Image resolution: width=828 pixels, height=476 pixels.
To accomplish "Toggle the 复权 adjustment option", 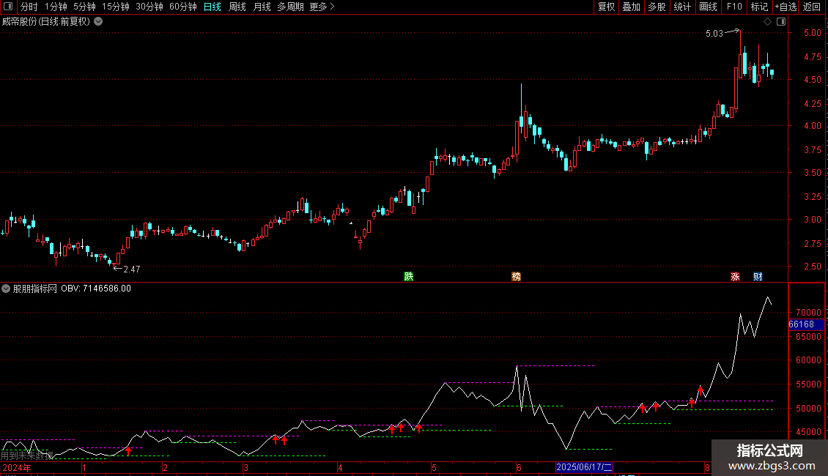I will (606, 7).
